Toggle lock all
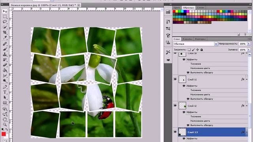This screenshot has height=142, width=253. click(202, 50)
